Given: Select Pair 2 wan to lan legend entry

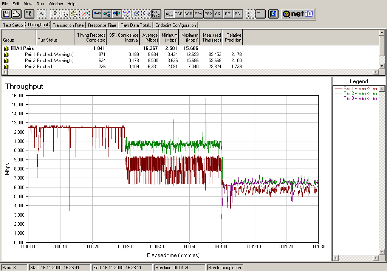Looking at the screenshot, I should 360,93.
